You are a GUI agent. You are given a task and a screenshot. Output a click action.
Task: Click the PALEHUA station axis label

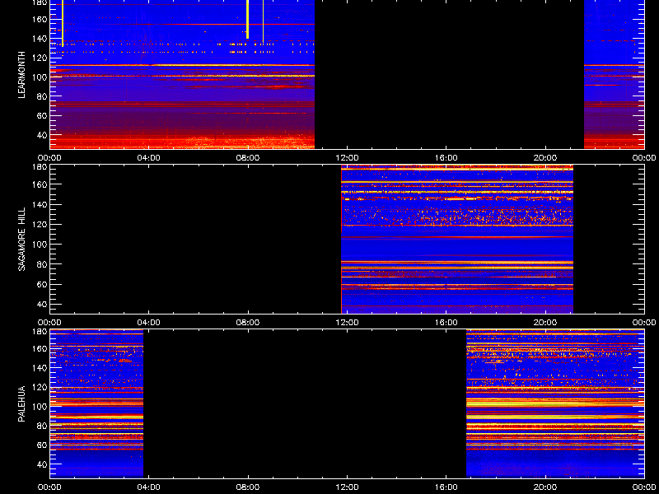click(x=22, y=403)
